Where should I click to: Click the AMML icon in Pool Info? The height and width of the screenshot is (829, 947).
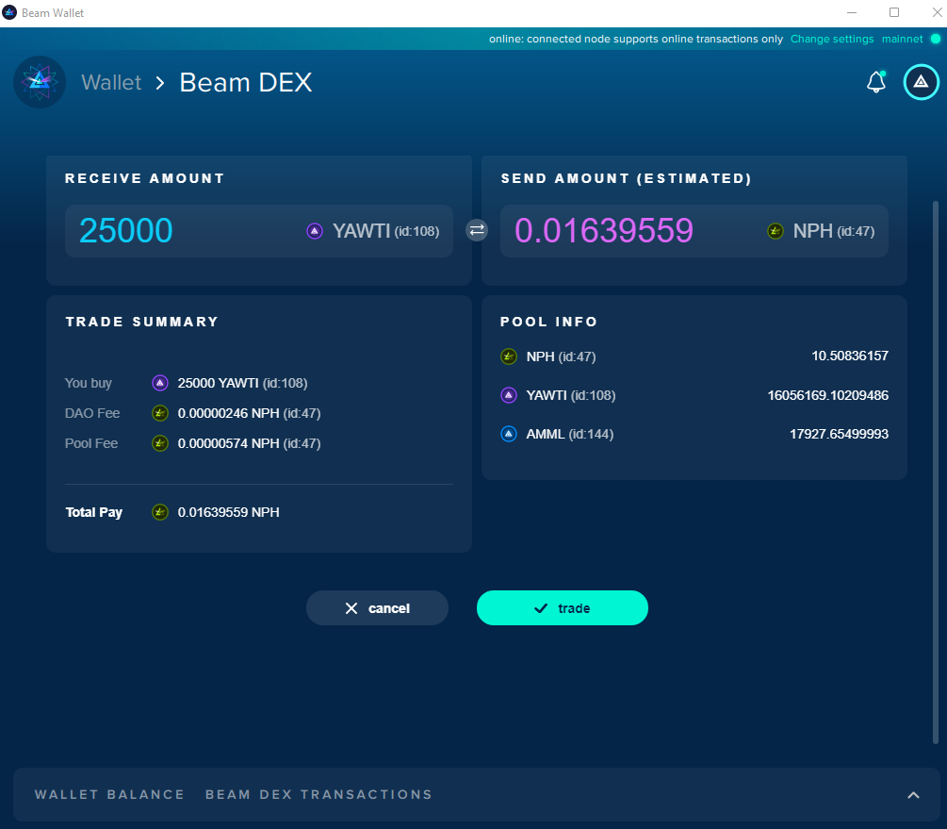pyautogui.click(x=509, y=434)
